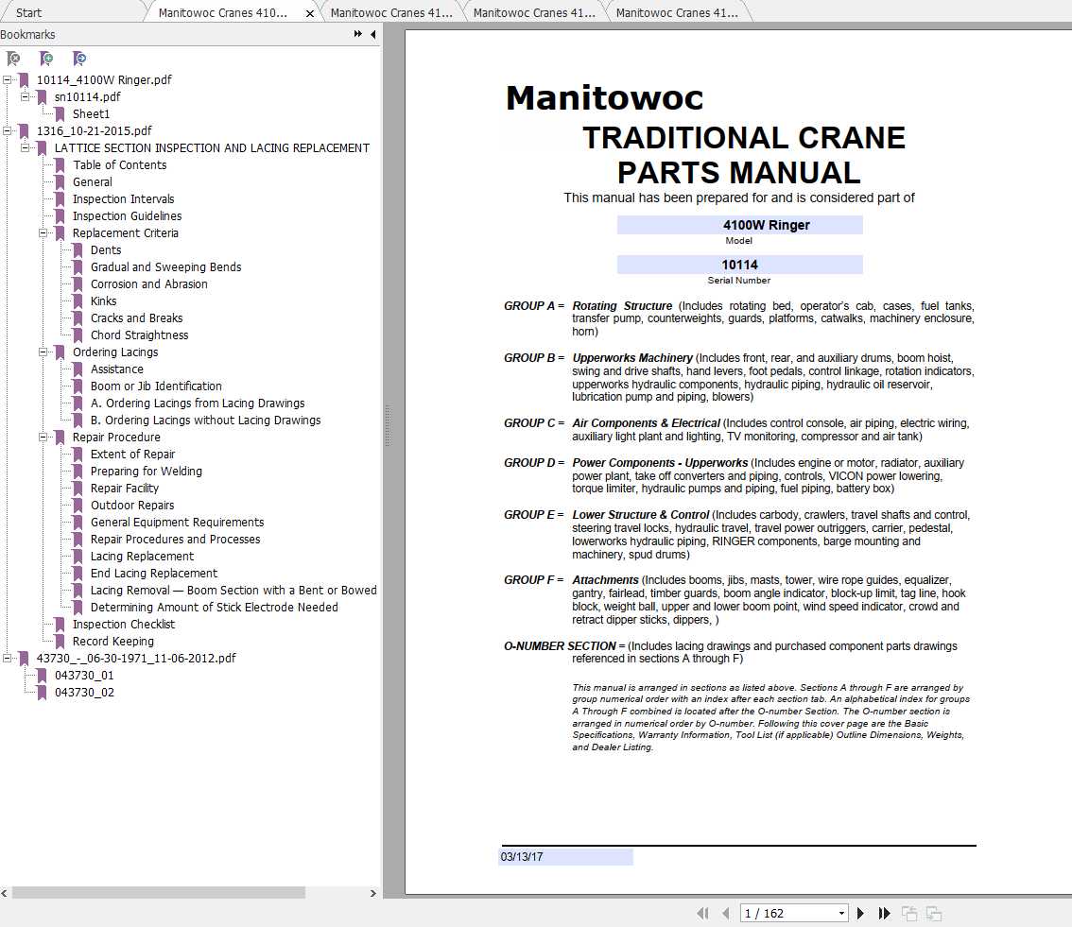Image resolution: width=1072 pixels, height=927 pixels.
Task: Collapse the Repair Procedure bookmark group
Action: tap(42, 437)
